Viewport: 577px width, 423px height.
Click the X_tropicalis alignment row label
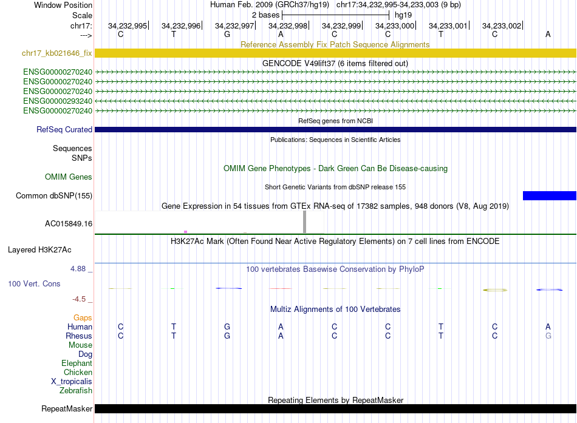click(72, 382)
